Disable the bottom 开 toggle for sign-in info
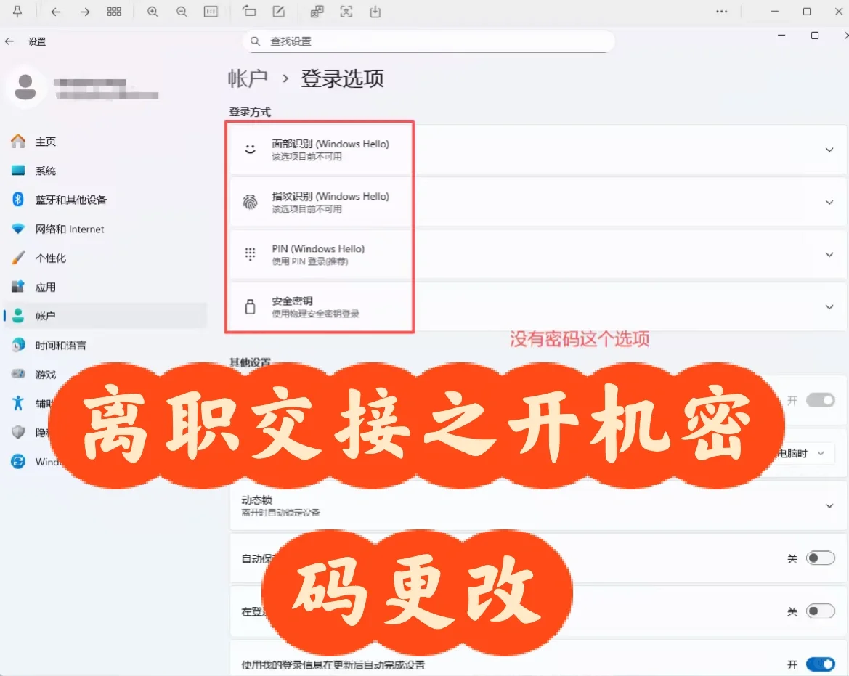The height and width of the screenshot is (676, 849). pos(819,664)
